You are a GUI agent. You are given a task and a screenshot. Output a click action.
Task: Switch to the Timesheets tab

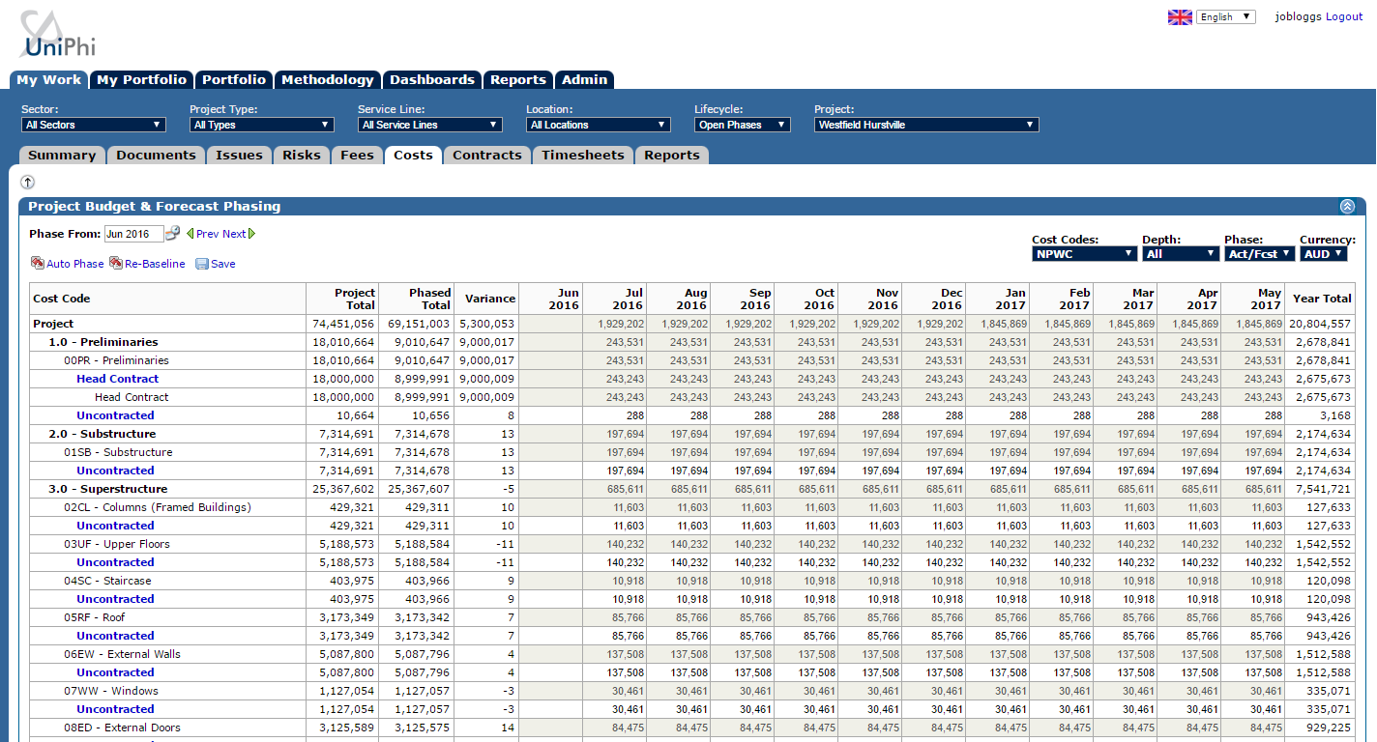(x=582, y=155)
